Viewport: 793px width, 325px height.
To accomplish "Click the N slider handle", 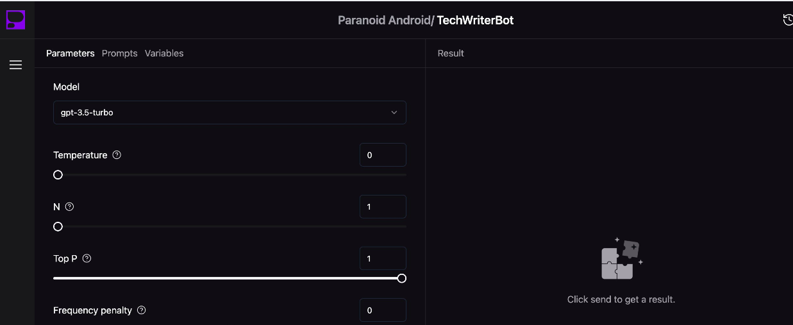I will pos(58,226).
